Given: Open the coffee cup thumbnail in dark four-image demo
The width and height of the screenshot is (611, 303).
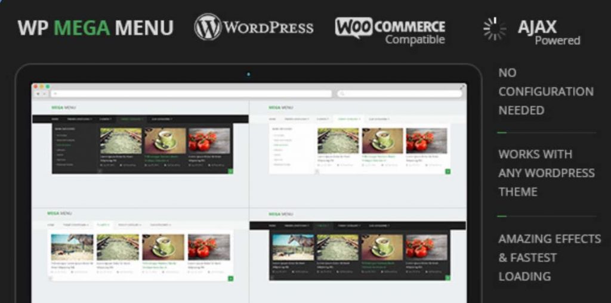Looking at the screenshot, I should click(382, 247).
